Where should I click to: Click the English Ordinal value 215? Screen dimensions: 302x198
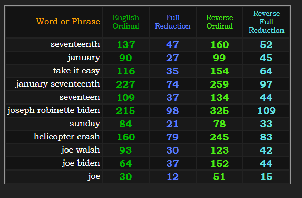[125, 111]
